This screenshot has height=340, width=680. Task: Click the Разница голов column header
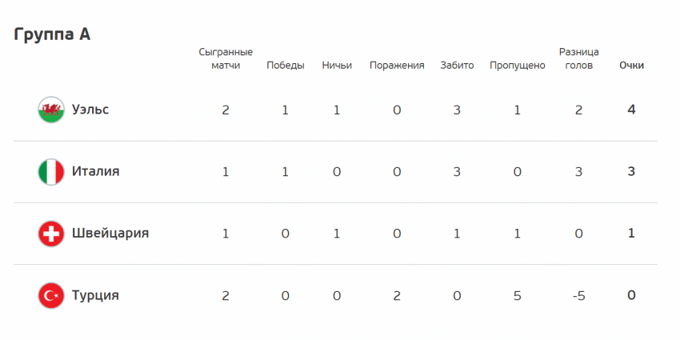coord(579,59)
